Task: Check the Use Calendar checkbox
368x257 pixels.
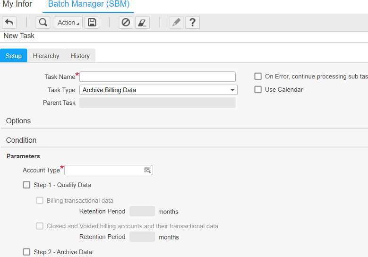Action: [x=258, y=90]
